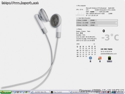This screenshot has width=125, height=94.
Task: Click the D Drive usage bar
Action: click(x=97, y=23)
